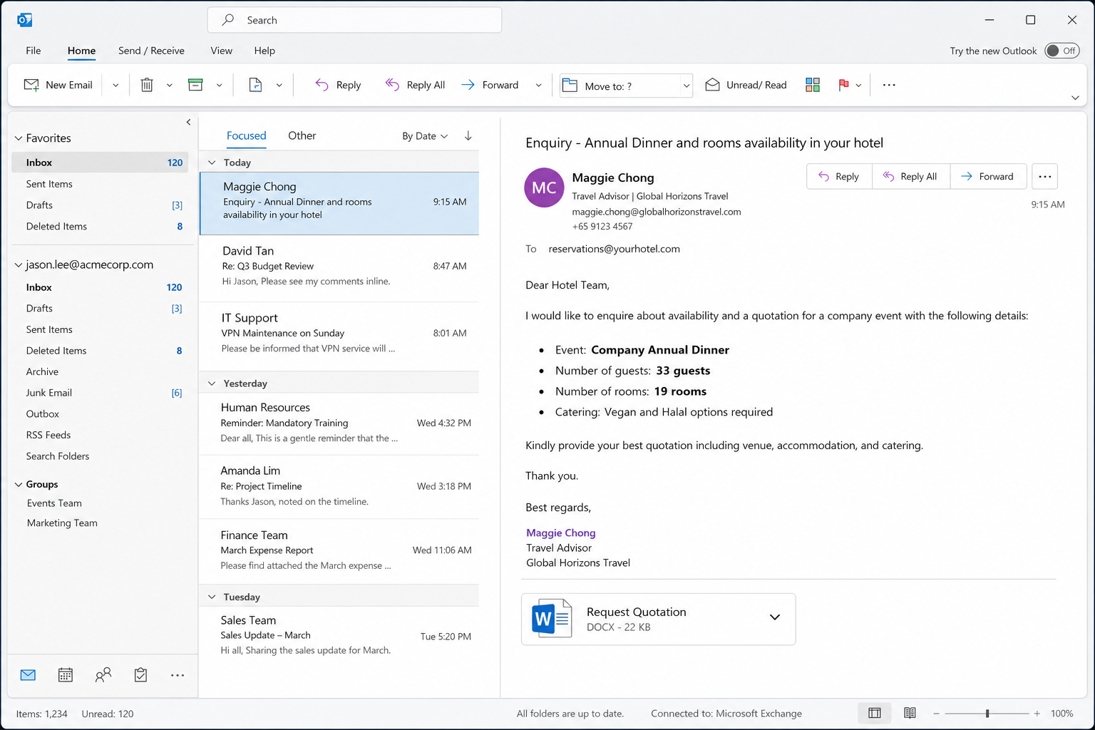Screen dimensions: 1095x730
Task: Open the By Date sort dropdown
Action: click(425, 136)
